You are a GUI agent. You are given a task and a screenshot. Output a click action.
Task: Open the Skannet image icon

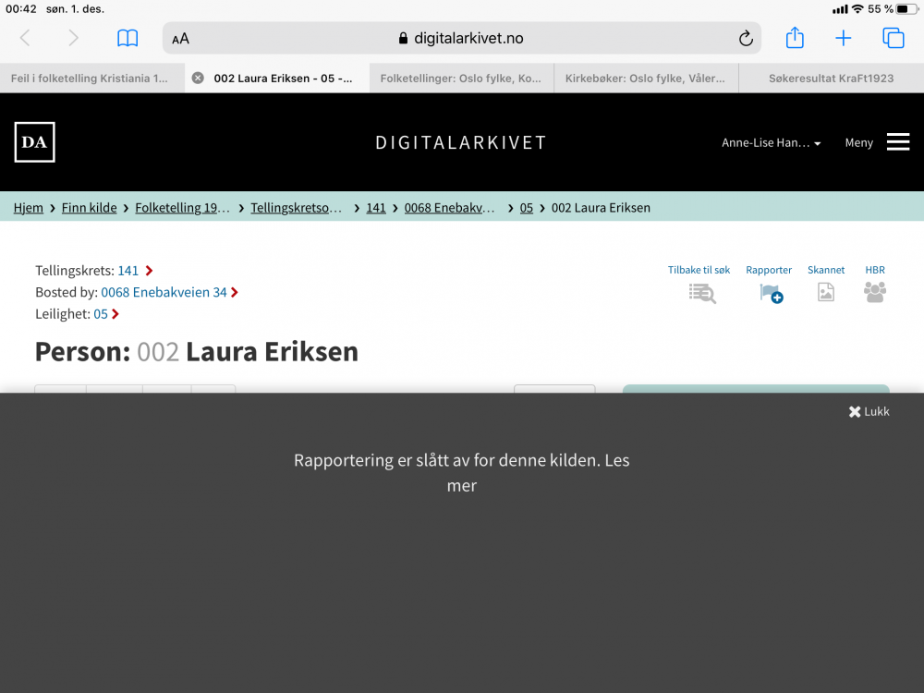pos(825,292)
